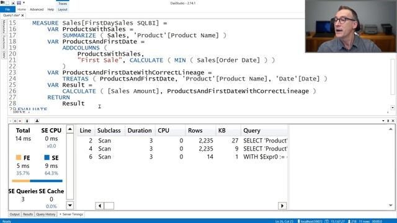Open the File menu
Screen dimensions: 397x223
pyautogui.click(x=7, y=9)
